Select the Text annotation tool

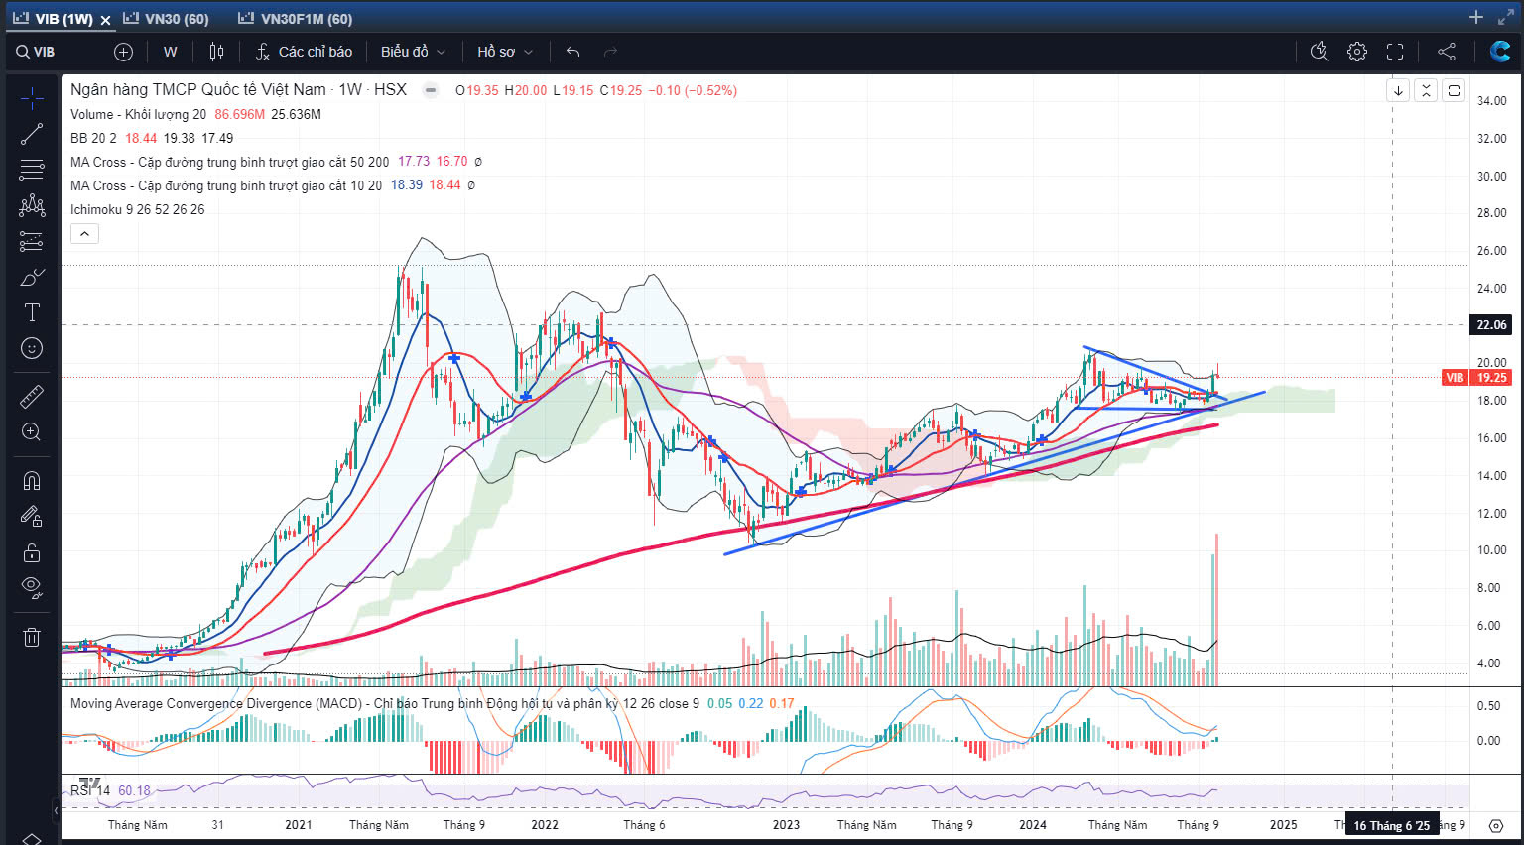(x=32, y=312)
